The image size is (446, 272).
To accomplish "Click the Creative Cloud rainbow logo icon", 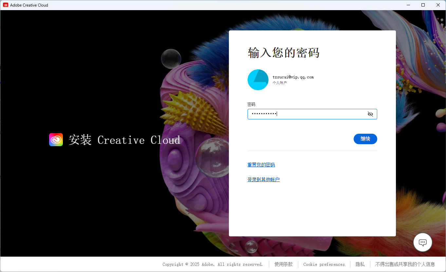I will tap(56, 140).
